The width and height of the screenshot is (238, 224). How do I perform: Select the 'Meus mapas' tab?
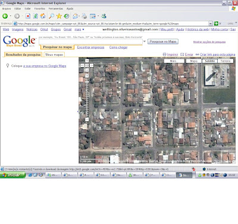coord(54,55)
